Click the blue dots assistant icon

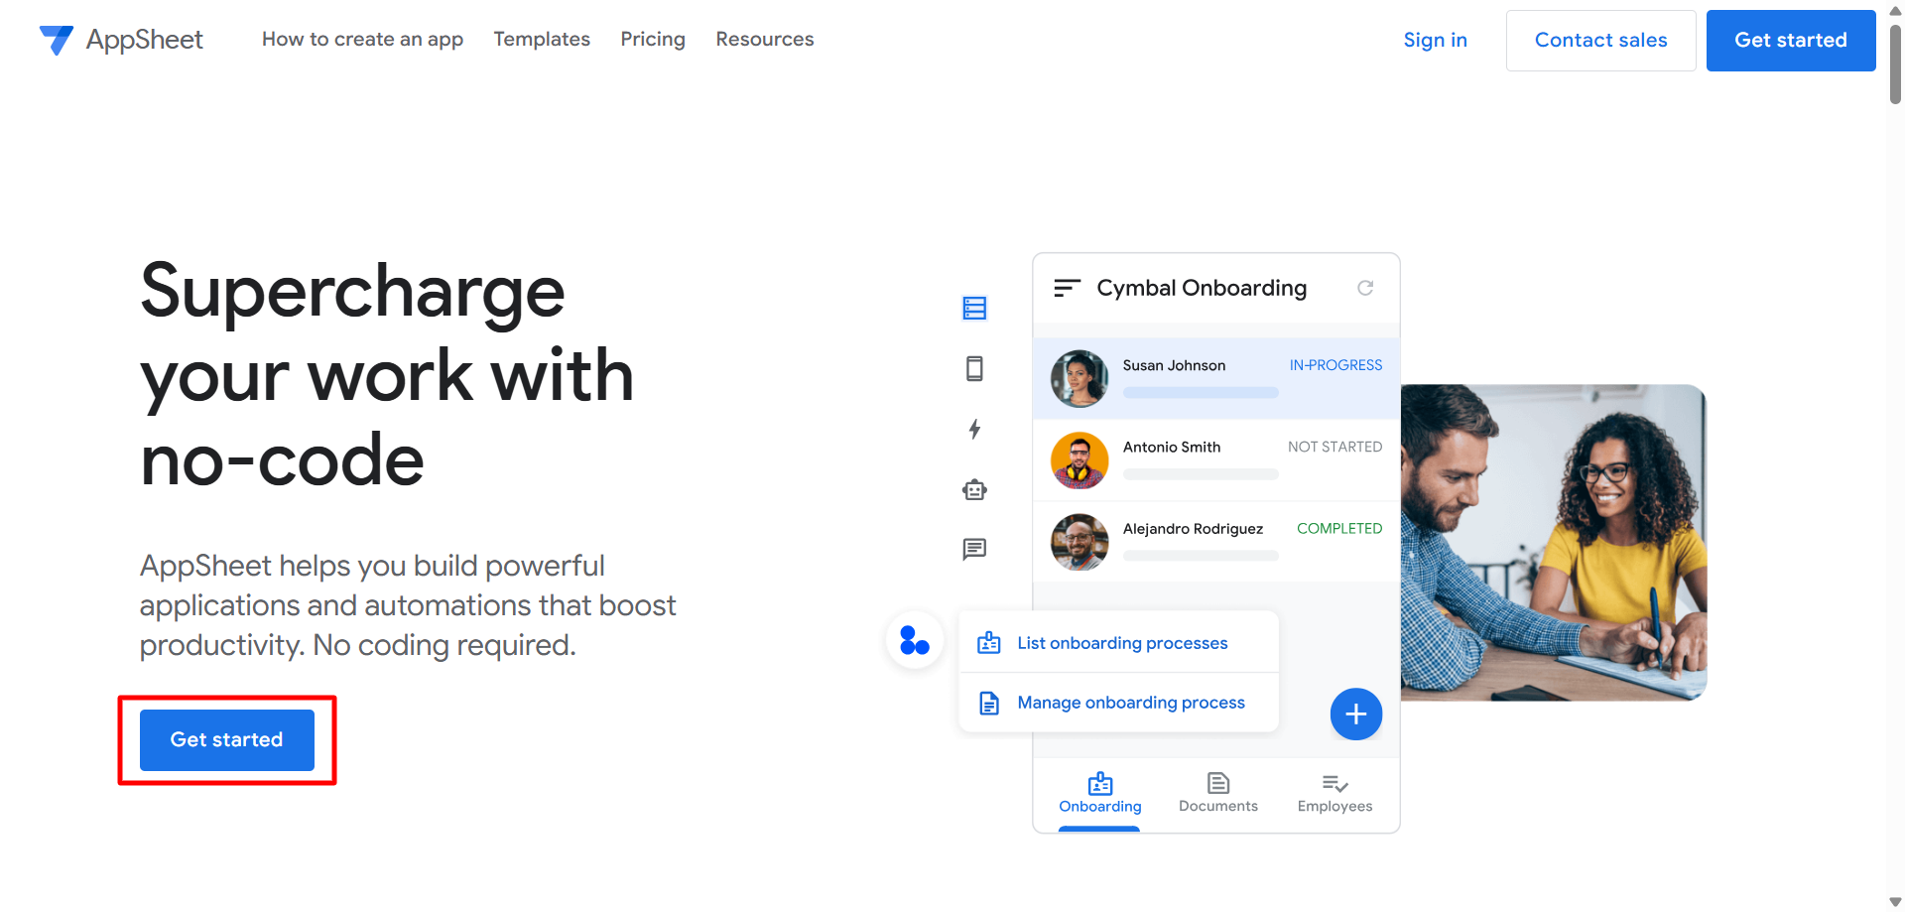click(x=914, y=640)
